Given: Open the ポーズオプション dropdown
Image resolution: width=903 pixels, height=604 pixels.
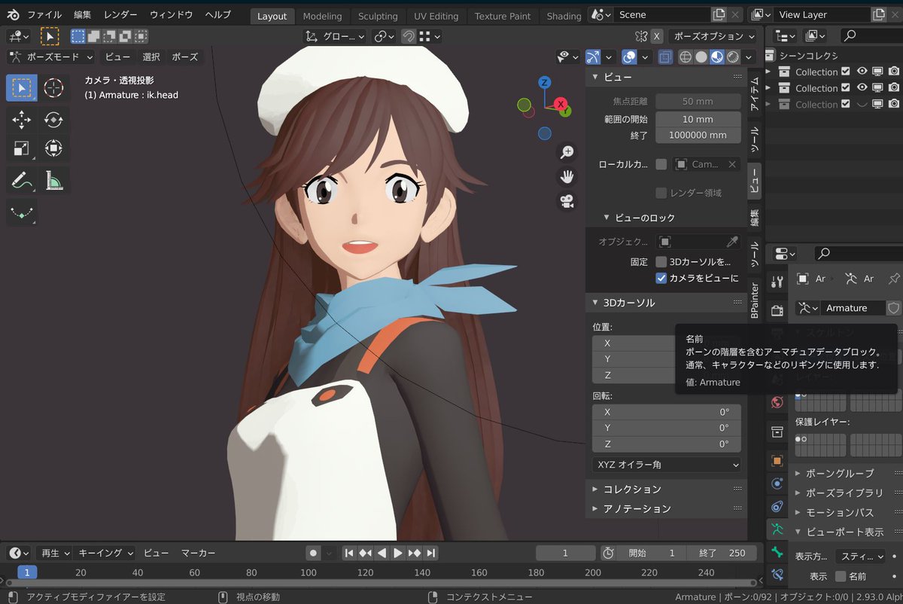Looking at the screenshot, I should tap(713, 36).
